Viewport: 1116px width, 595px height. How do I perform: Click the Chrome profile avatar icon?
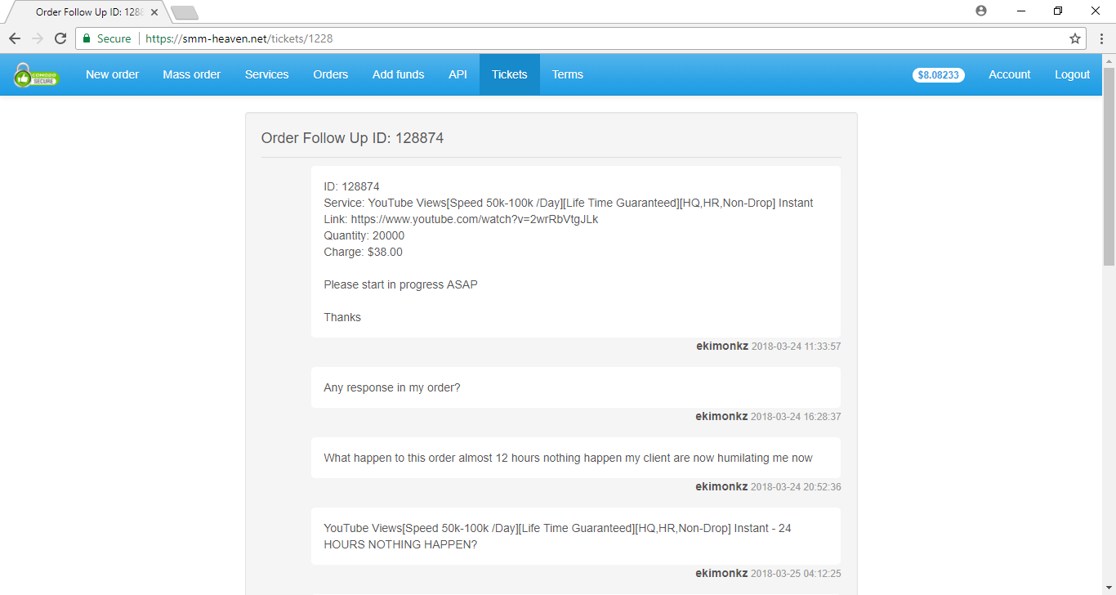pyautogui.click(x=981, y=11)
